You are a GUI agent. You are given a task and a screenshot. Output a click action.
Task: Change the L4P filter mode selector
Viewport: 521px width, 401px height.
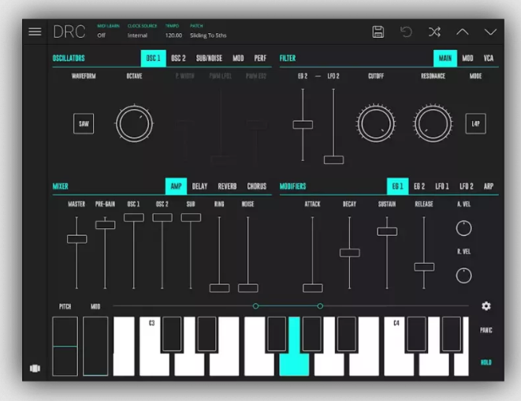(x=476, y=124)
